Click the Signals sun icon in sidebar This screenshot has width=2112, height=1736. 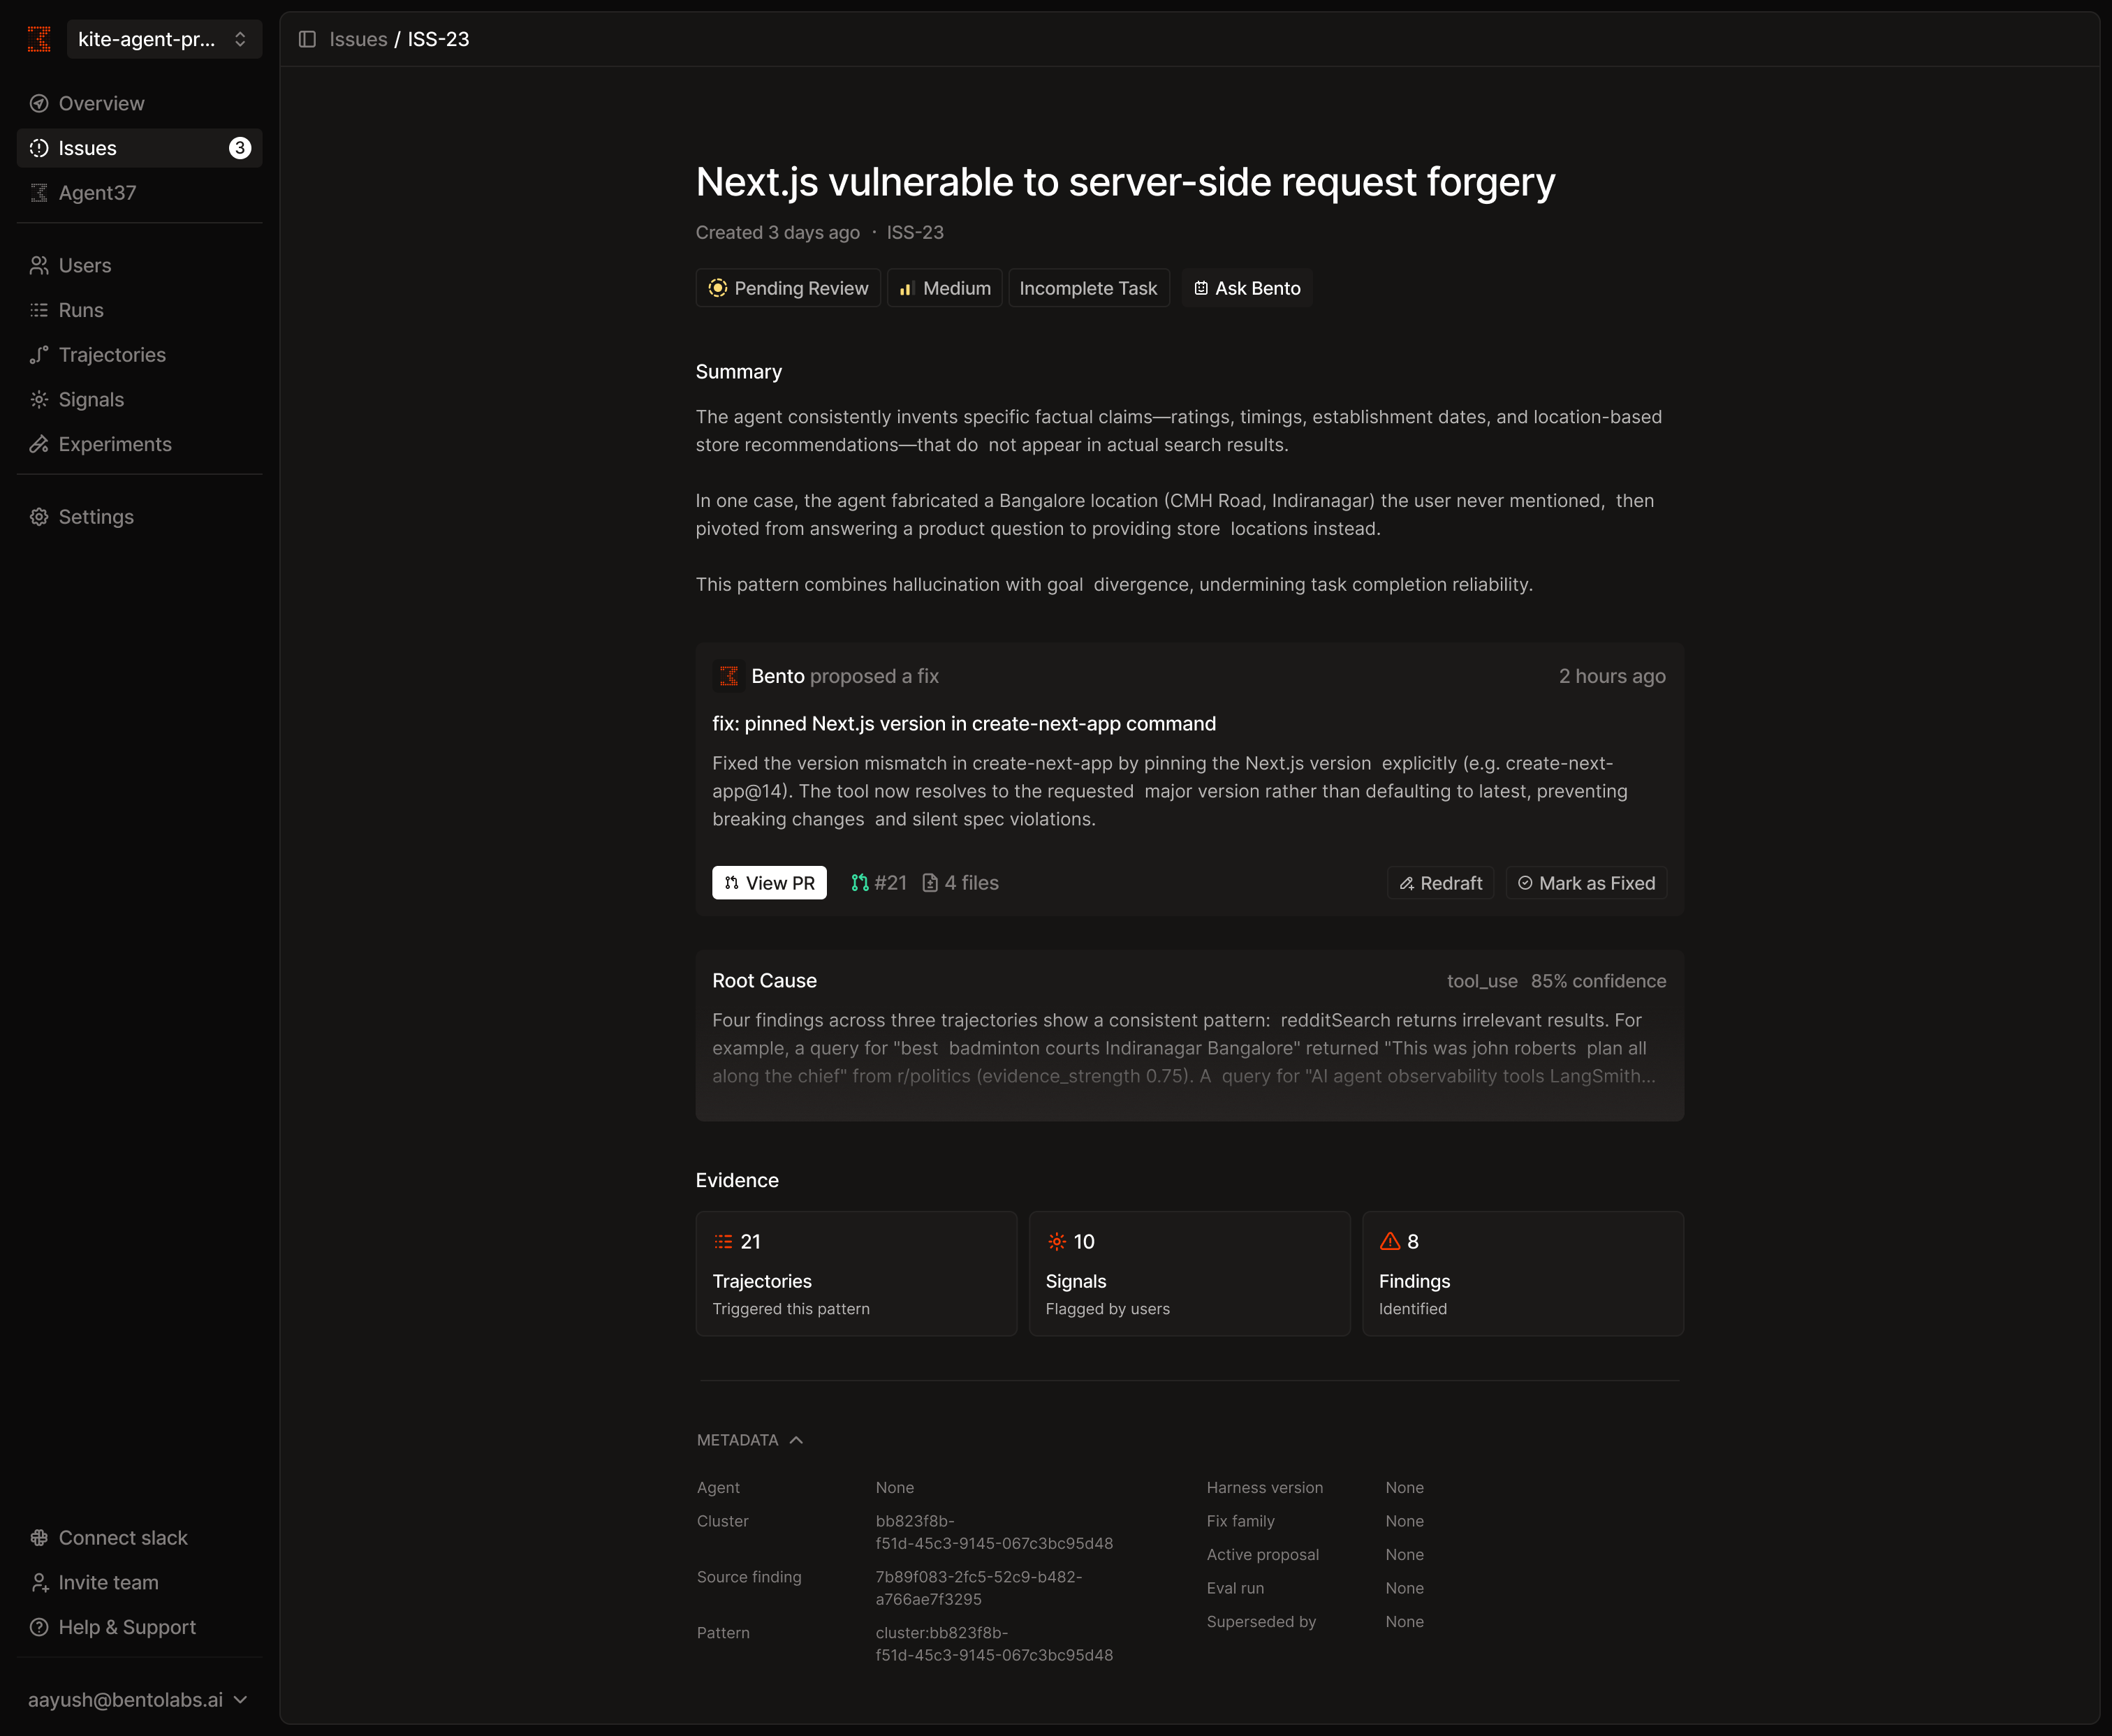point(39,399)
